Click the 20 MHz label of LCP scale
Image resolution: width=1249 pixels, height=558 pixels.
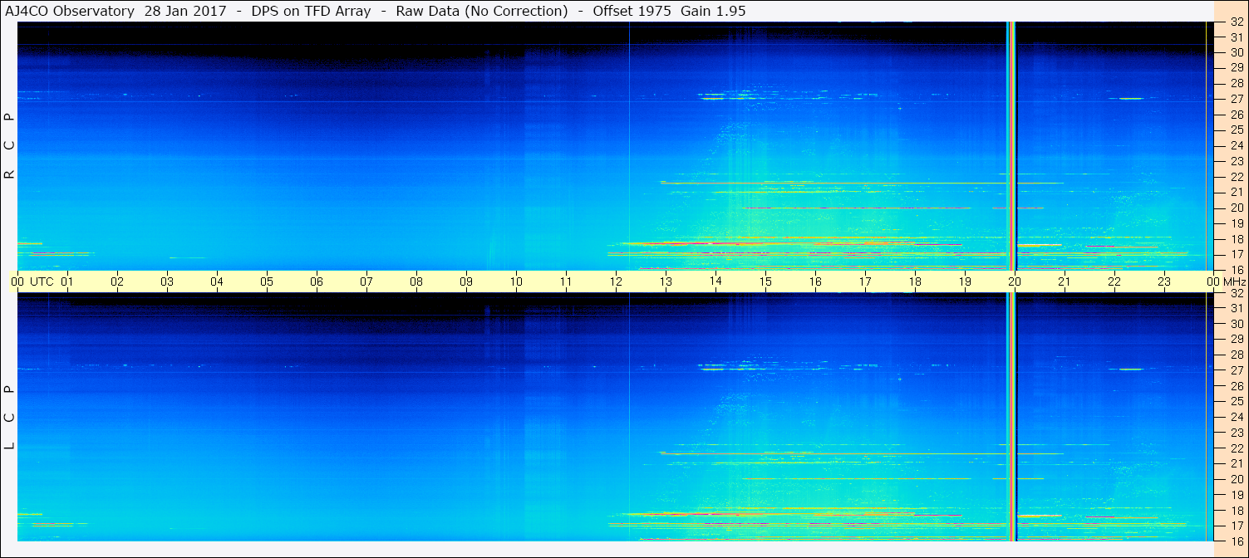pyautogui.click(x=1237, y=479)
